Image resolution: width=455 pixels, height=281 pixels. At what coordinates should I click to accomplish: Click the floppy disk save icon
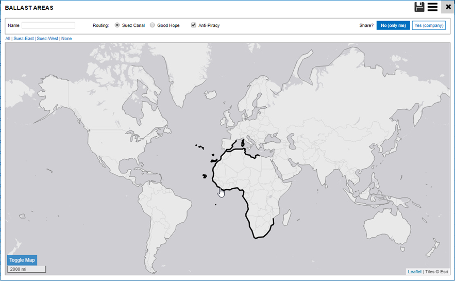(419, 7)
